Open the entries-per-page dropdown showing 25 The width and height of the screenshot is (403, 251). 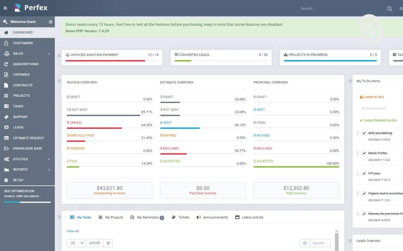coord(76,243)
